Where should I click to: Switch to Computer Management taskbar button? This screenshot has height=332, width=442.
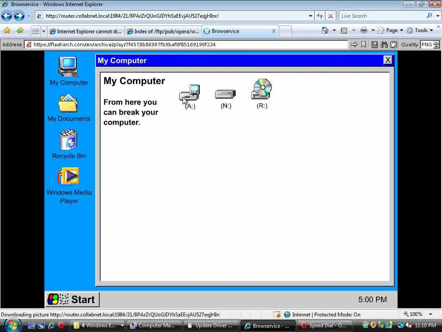click(154, 326)
